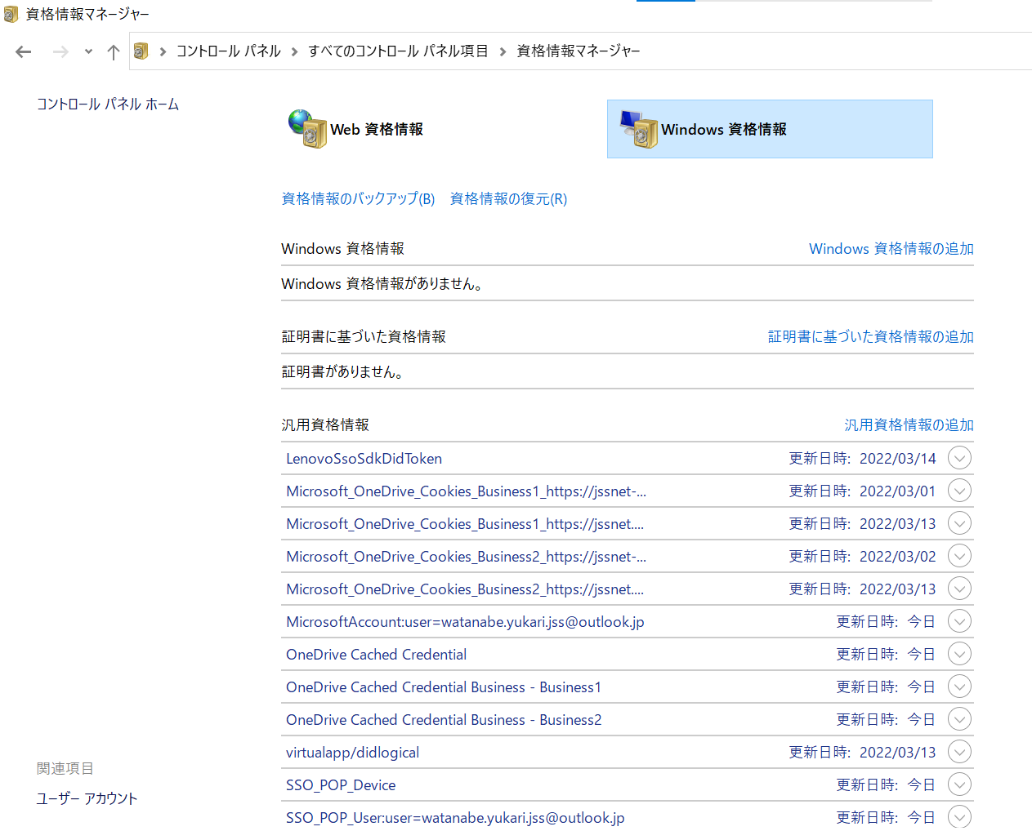Expand SSO_POP_User credential chevron
1032x831 pixels.
pos(959,817)
